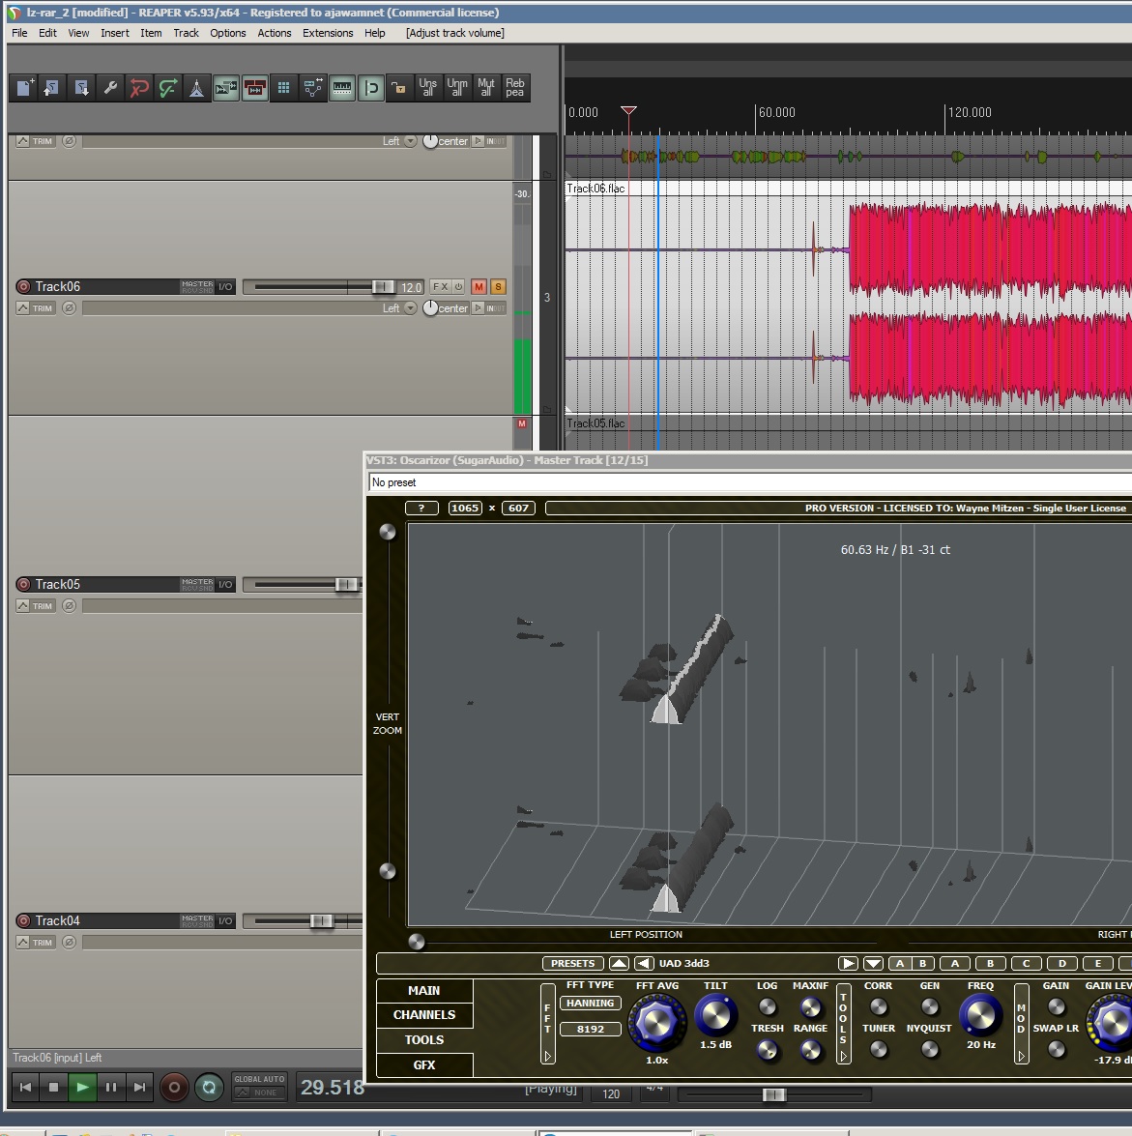Click the Open Project toolbar icon
Screen dimensions: 1132x1136
(x=52, y=88)
